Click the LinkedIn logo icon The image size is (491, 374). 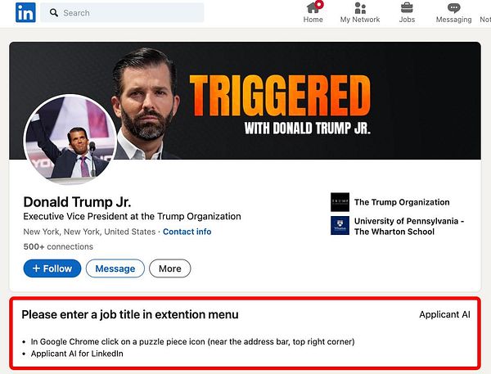[x=25, y=12]
